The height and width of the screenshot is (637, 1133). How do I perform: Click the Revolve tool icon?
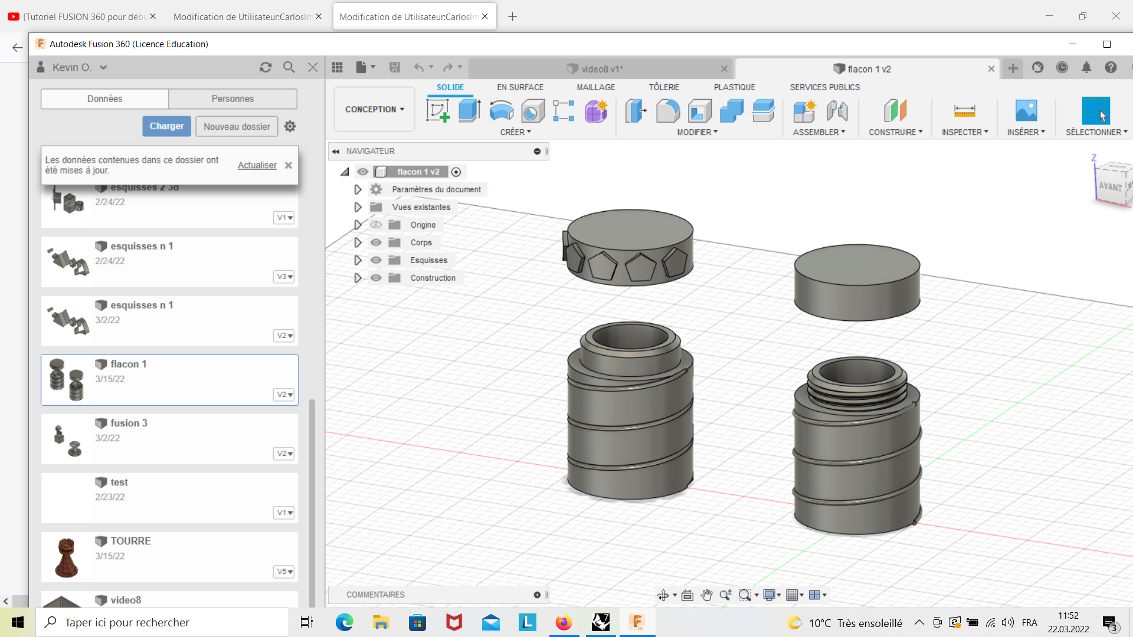point(501,110)
